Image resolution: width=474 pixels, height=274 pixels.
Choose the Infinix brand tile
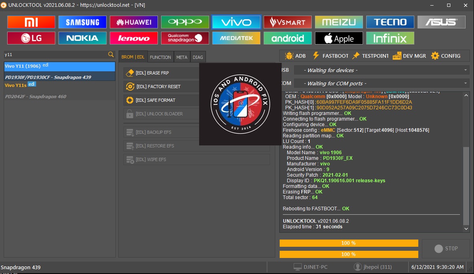(390, 38)
